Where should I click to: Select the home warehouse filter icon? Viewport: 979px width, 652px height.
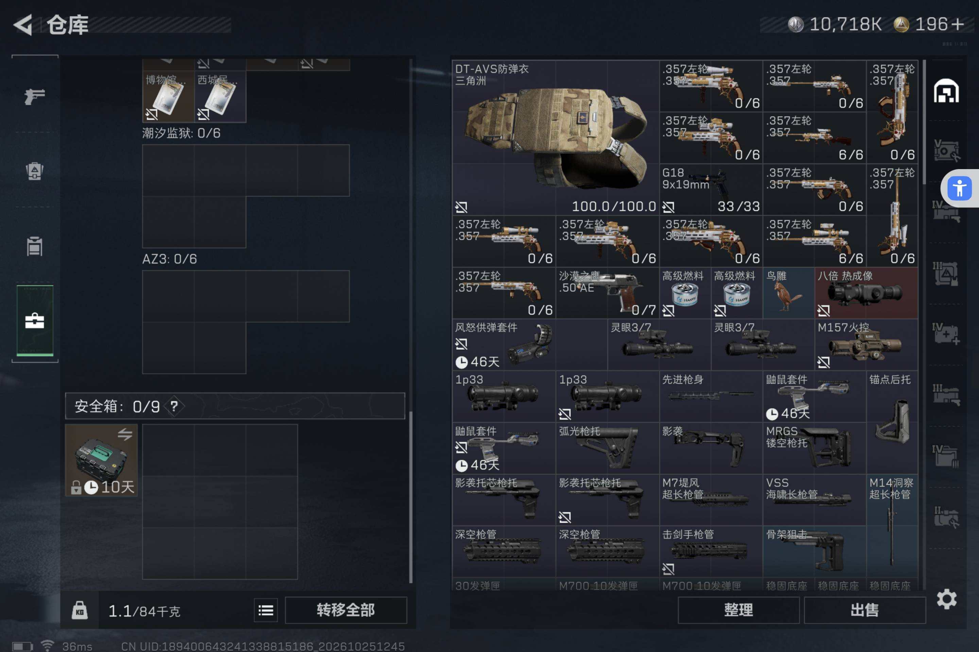[946, 91]
